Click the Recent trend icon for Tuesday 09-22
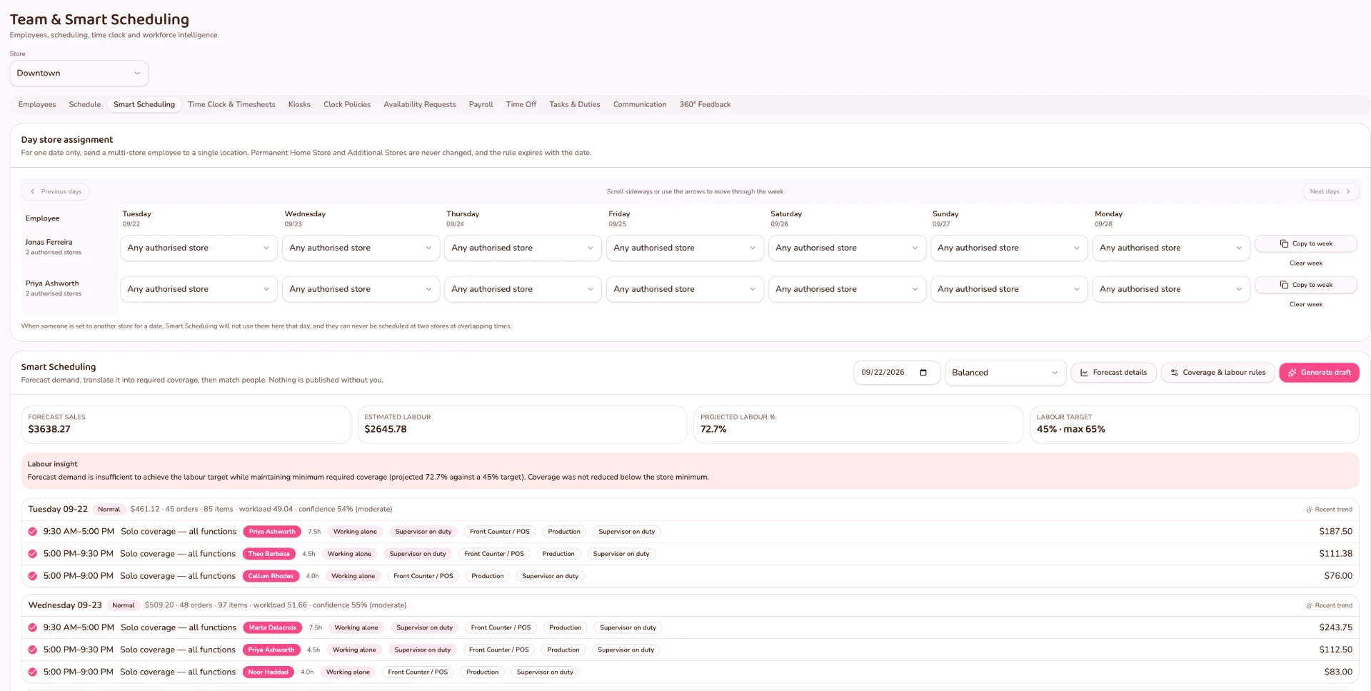Viewport: 1371px width, 691px height. pyautogui.click(x=1309, y=510)
